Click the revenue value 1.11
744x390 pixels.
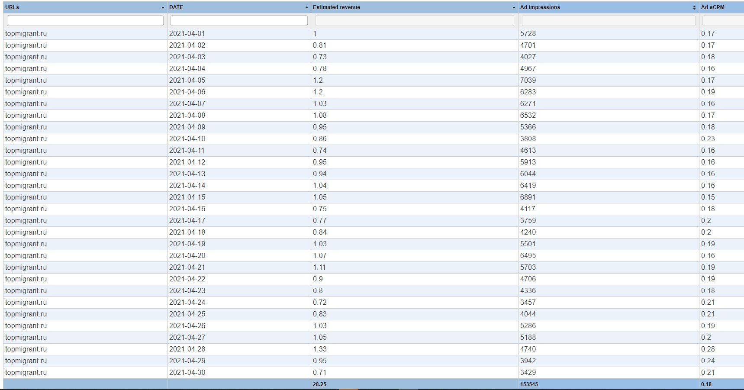point(319,268)
